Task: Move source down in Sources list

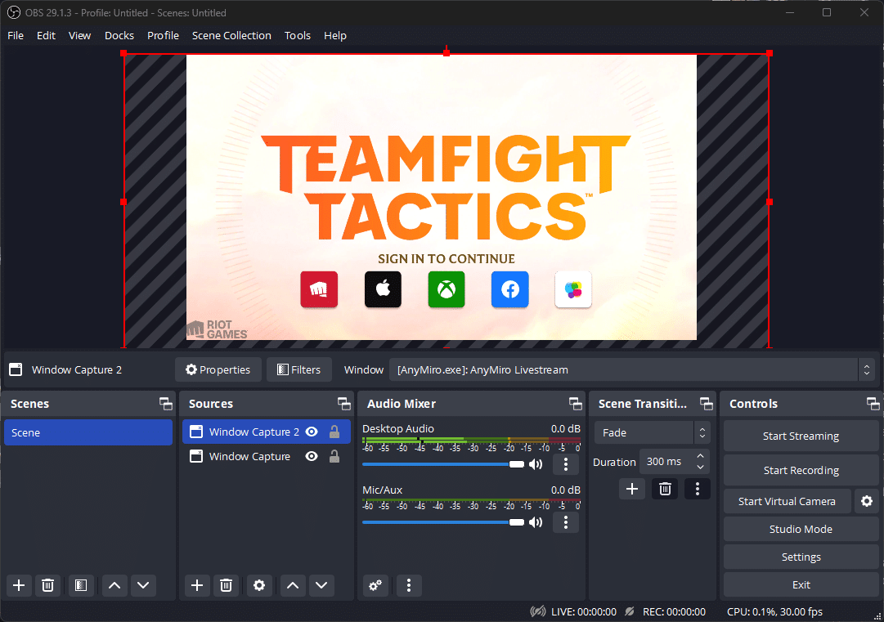Action: 321,585
